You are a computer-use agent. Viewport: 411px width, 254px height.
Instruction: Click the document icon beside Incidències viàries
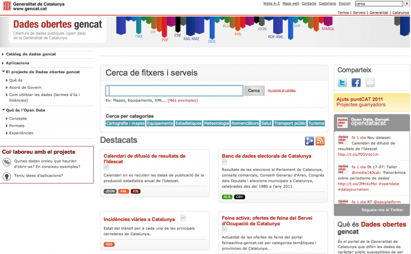pyautogui.click(x=183, y=218)
